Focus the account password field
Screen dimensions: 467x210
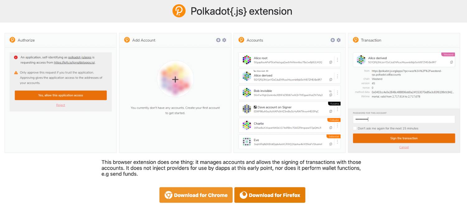404,119
